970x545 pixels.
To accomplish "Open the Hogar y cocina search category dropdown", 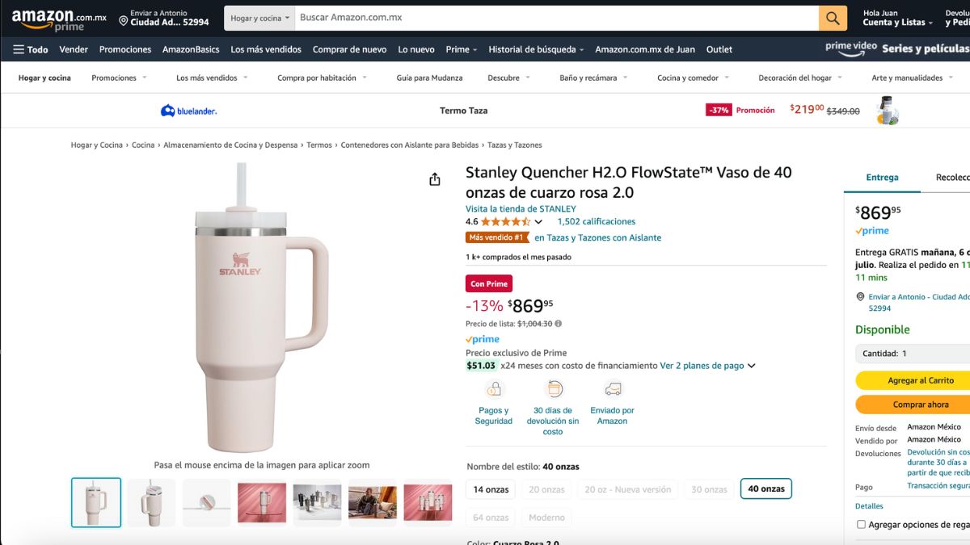I will point(259,18).
